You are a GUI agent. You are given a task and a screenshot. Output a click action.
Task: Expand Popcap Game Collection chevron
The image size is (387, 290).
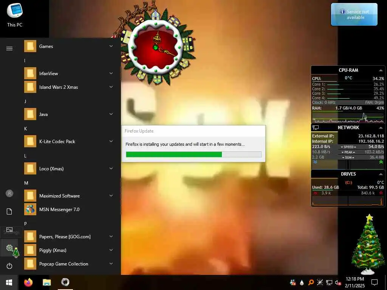click(x=111, y=264)
